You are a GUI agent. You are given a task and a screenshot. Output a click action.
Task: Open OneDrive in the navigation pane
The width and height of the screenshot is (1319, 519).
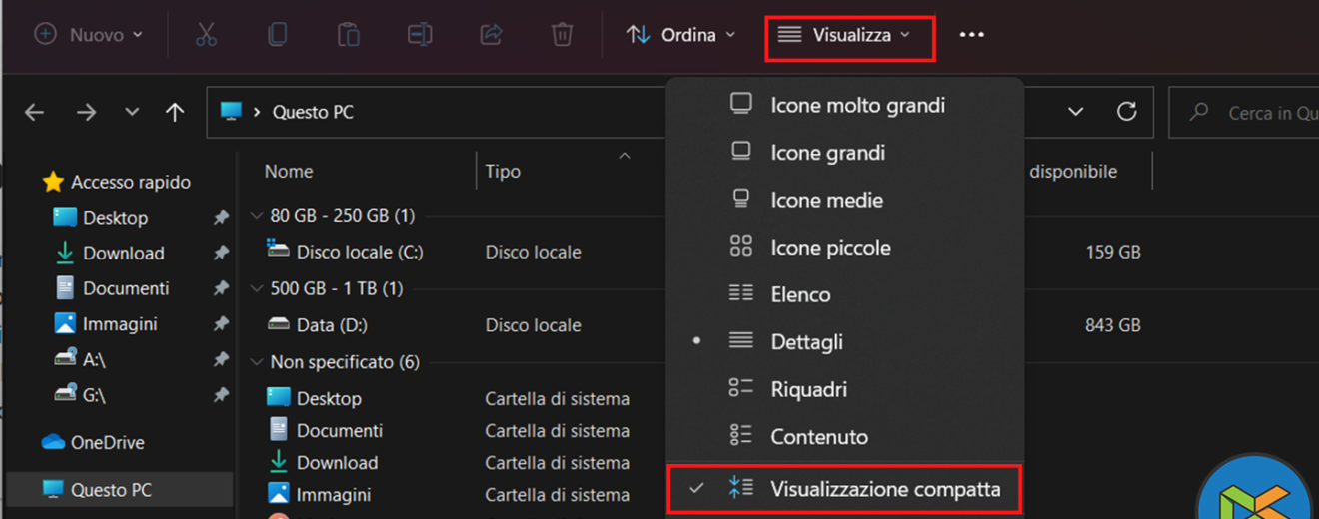coord(107,442)
